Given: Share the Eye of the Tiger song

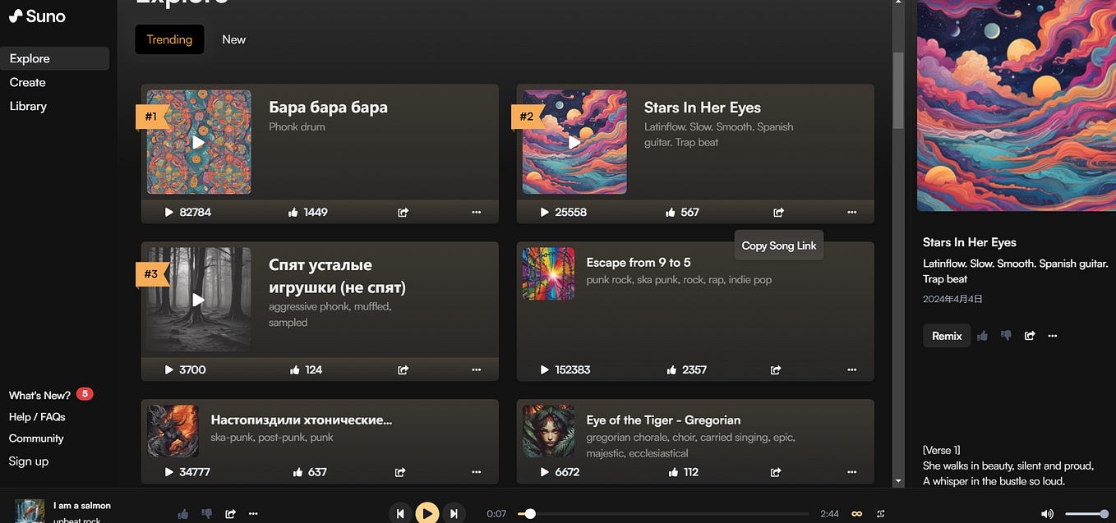Looking at the screenshot, I should pos(775,472).
